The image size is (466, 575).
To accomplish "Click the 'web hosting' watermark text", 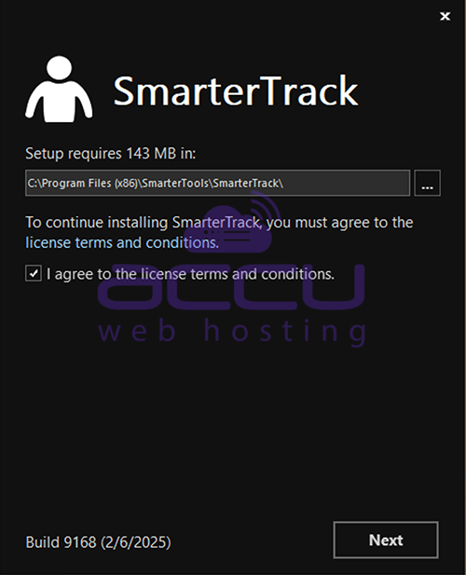I will (232, 331).
